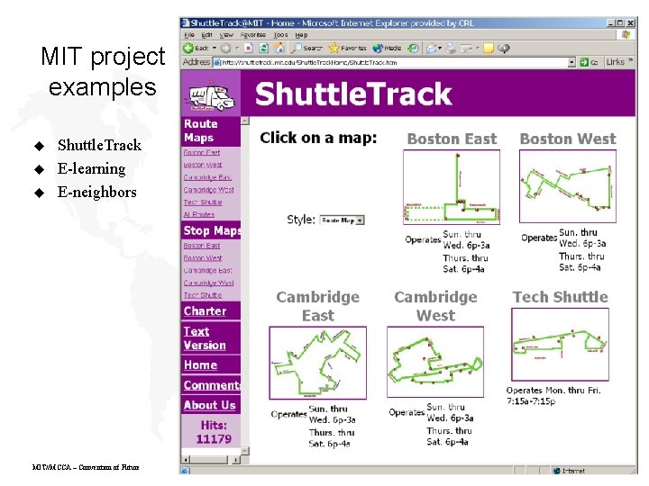649x486 pixels.
Task: Open the Style Route Map dropdown
Action: coord(342,220)
